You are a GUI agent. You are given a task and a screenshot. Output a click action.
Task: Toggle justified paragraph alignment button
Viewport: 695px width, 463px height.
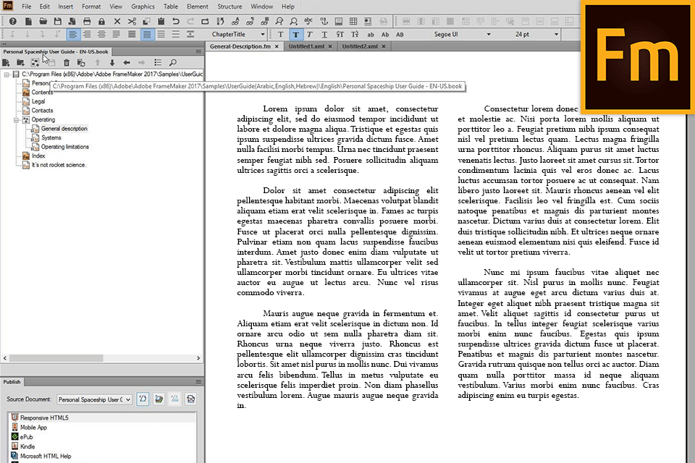(117, 34)
